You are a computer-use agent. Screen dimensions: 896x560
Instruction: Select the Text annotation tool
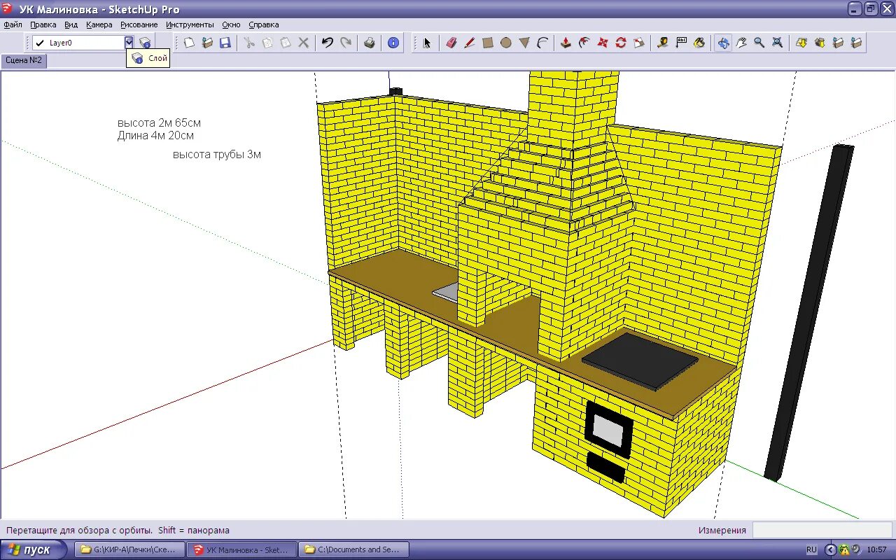[681, 43]
